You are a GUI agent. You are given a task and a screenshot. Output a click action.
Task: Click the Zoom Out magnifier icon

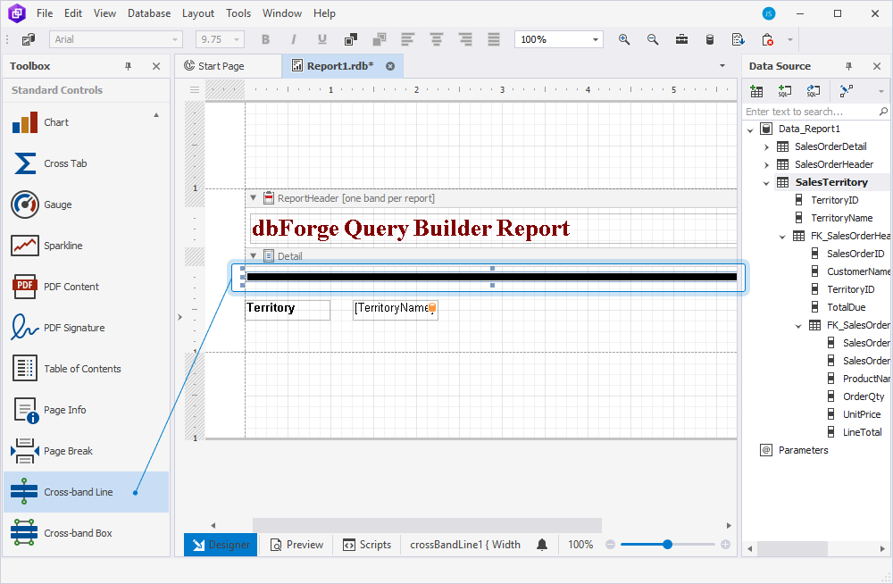[653, 39]
